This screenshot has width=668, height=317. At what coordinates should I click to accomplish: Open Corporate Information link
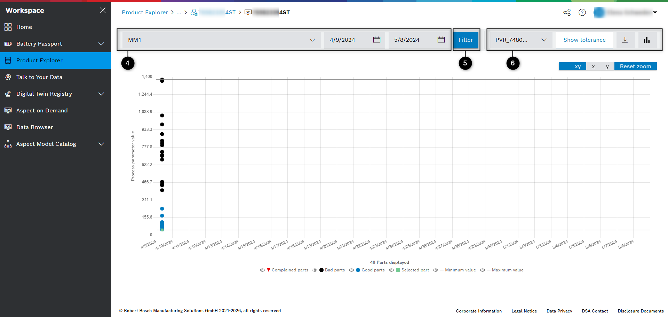point(479,311)
